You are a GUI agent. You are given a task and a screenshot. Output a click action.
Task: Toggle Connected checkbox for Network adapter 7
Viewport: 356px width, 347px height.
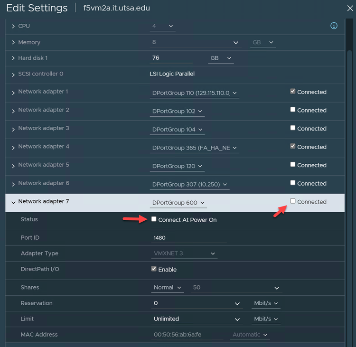[x=293, y=201]
